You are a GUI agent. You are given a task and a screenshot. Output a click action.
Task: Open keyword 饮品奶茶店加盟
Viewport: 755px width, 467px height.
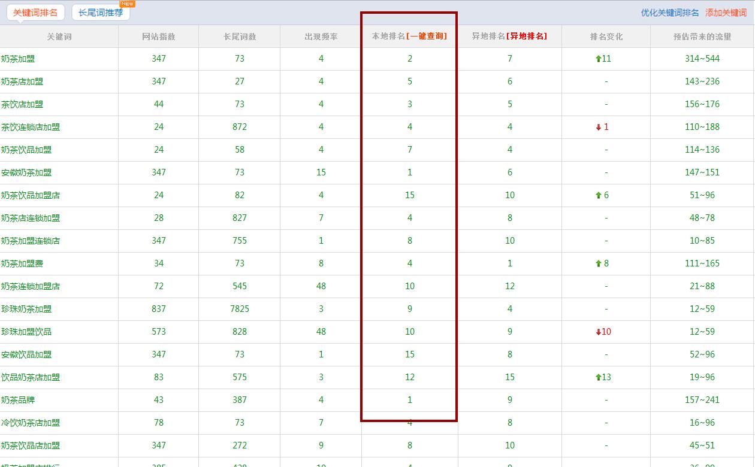(x=31, y=377)
